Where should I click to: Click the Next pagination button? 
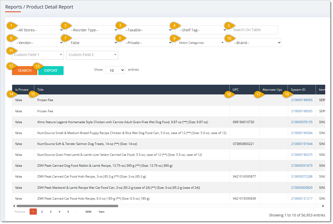[102, 212]
